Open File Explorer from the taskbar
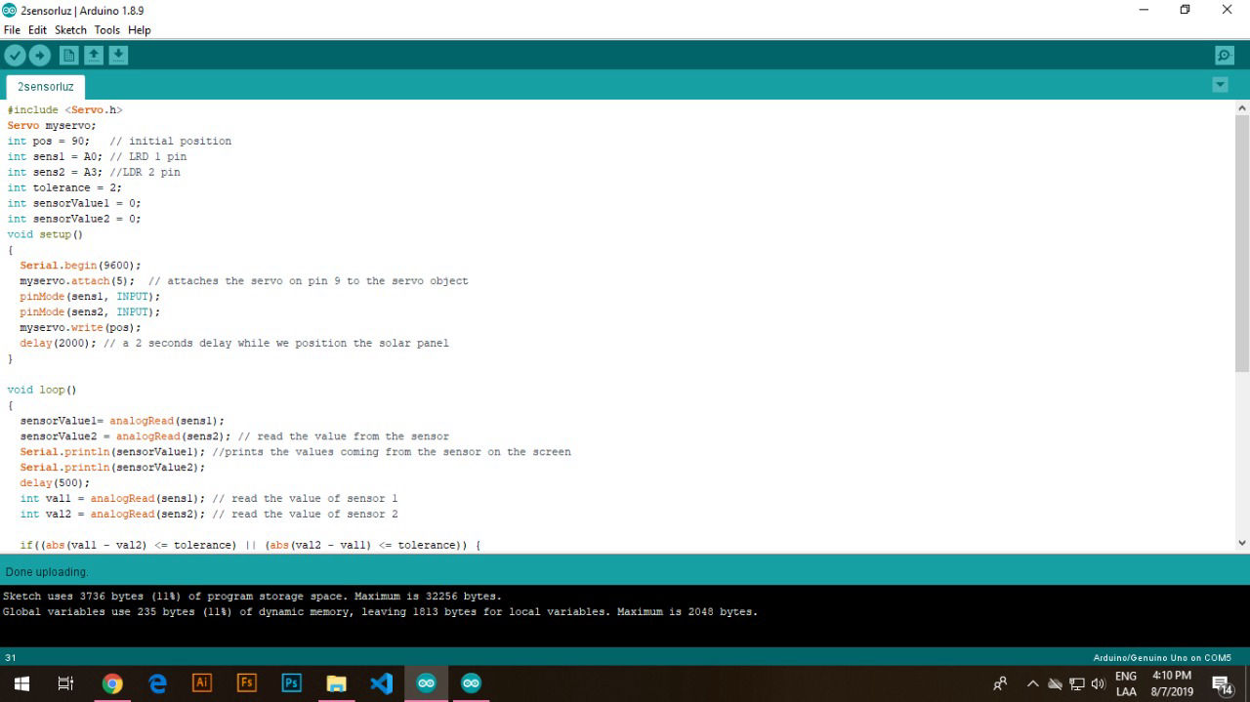Screen dimensions: 1250x702 coord(337,683)
